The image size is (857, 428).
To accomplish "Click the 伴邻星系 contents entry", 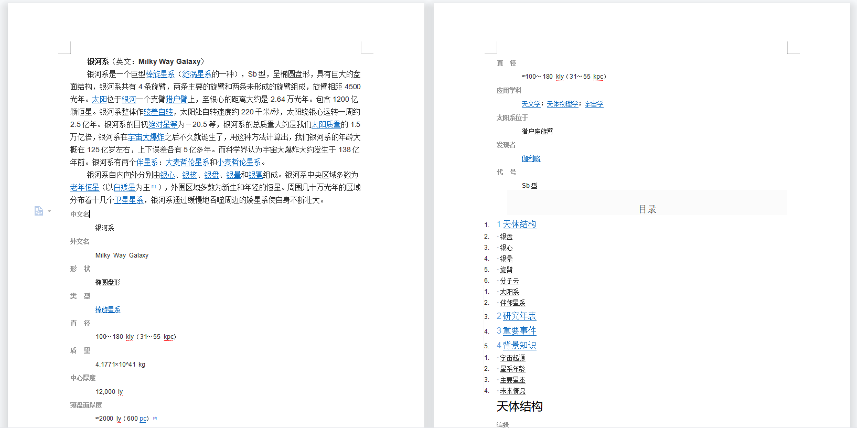I will tap(512, 303).
